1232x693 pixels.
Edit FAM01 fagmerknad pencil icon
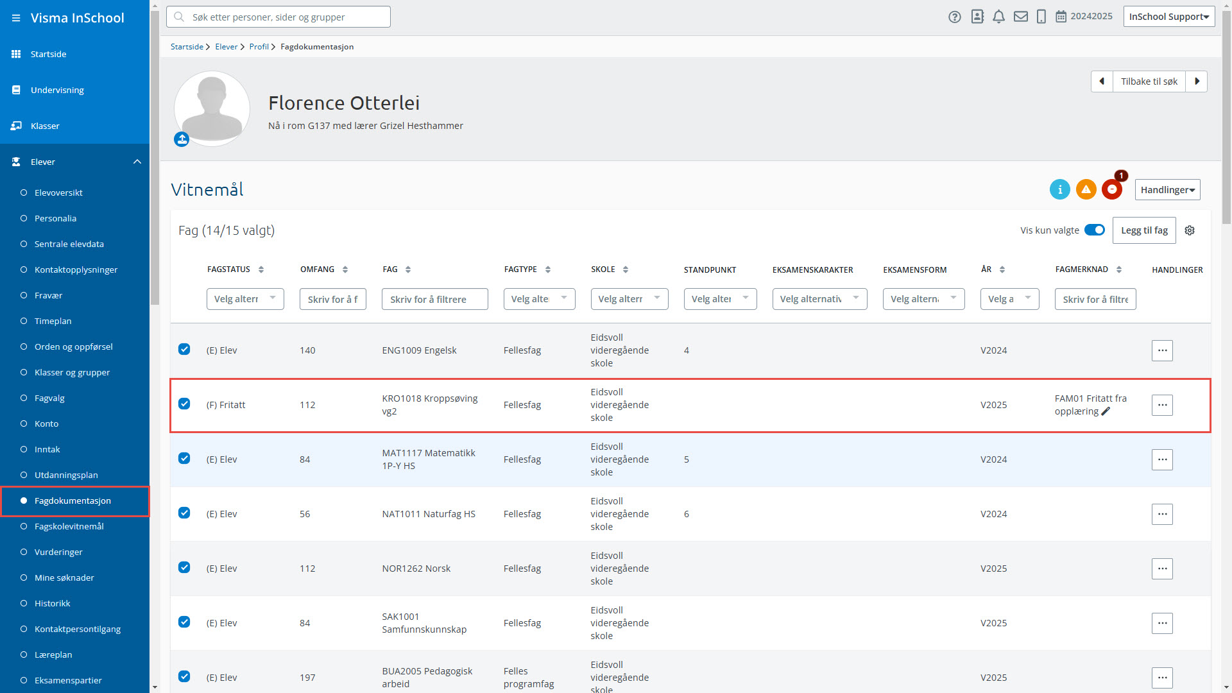(x=1106, y=412)
